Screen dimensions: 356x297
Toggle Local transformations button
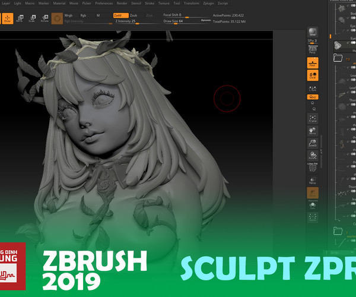coord(313,75)
